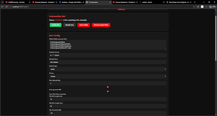
Task: Click the Clip Threshold (dB) field
Action: pos(108,113)
